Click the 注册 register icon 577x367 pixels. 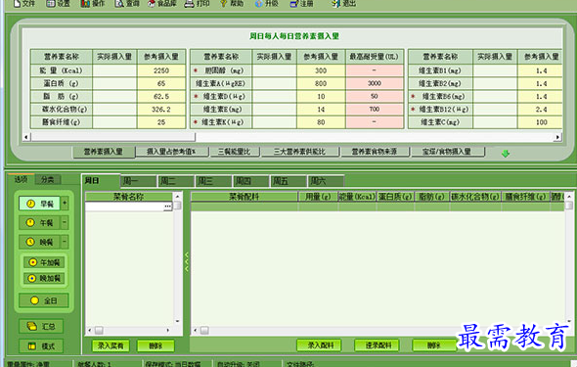tap(294, 4)
